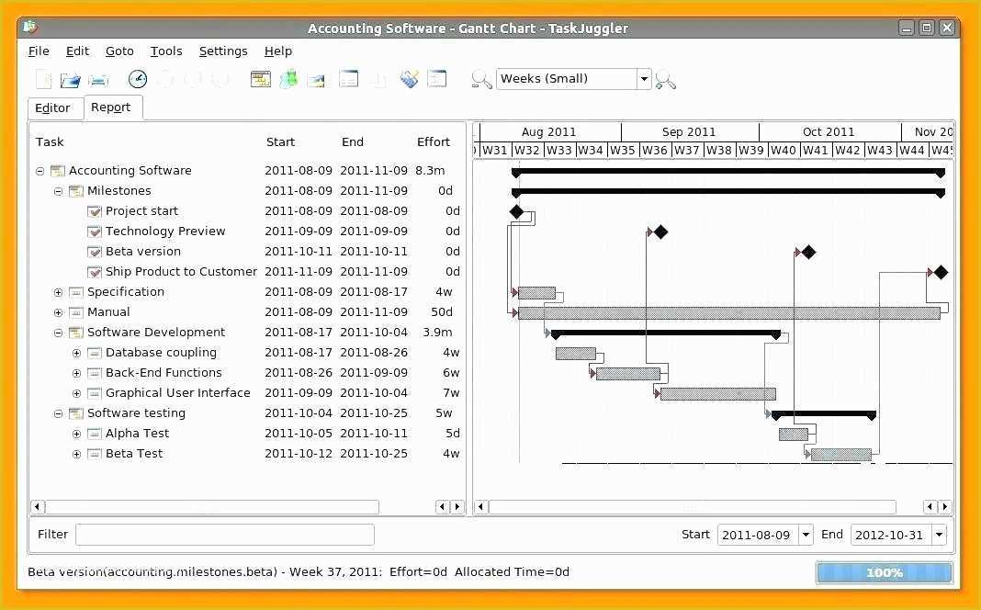The width and height of the screenshot is (981, 610).
Task: Open the Start date dropdown arrow
Action: 806,535
